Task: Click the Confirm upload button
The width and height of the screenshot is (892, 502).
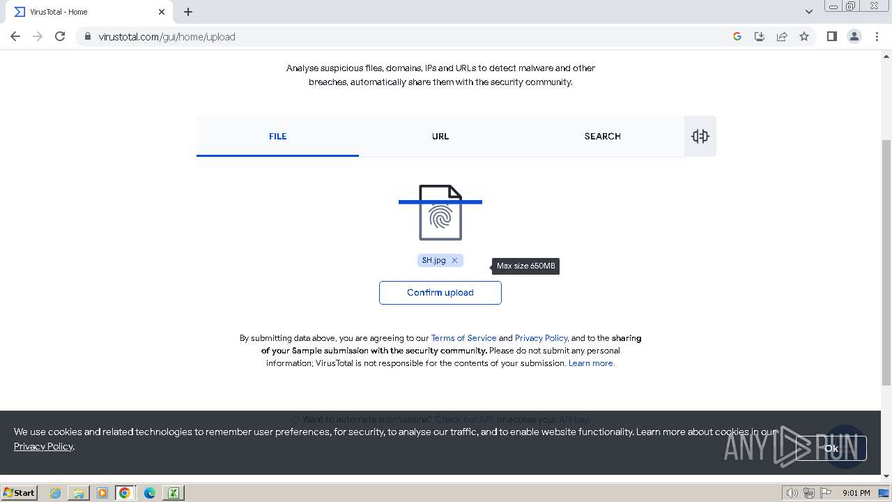Action: click(x=440, y=293)
